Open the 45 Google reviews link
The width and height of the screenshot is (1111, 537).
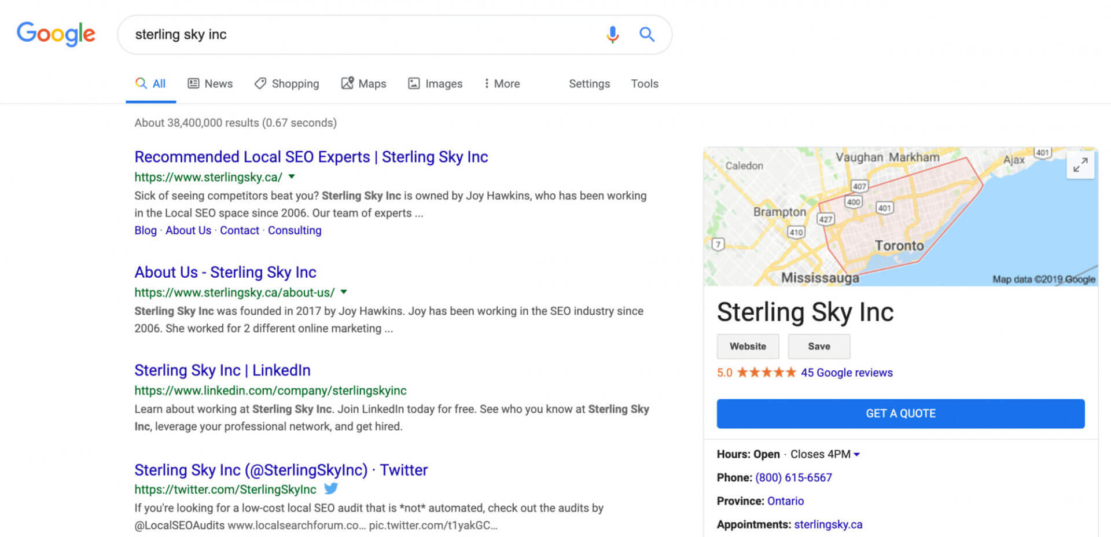845,373
